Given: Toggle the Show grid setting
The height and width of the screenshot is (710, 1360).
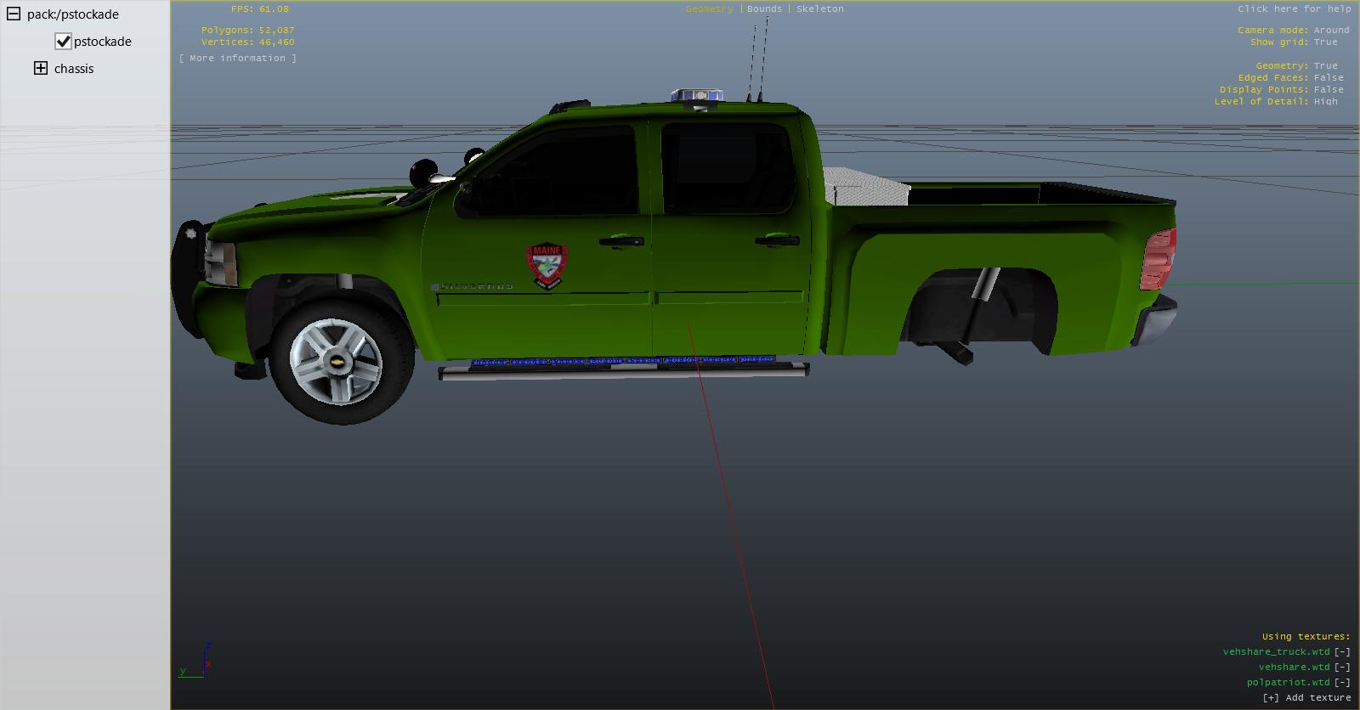Looking at the screenshot, I should pyautogui.click(x=1325, y=42).
